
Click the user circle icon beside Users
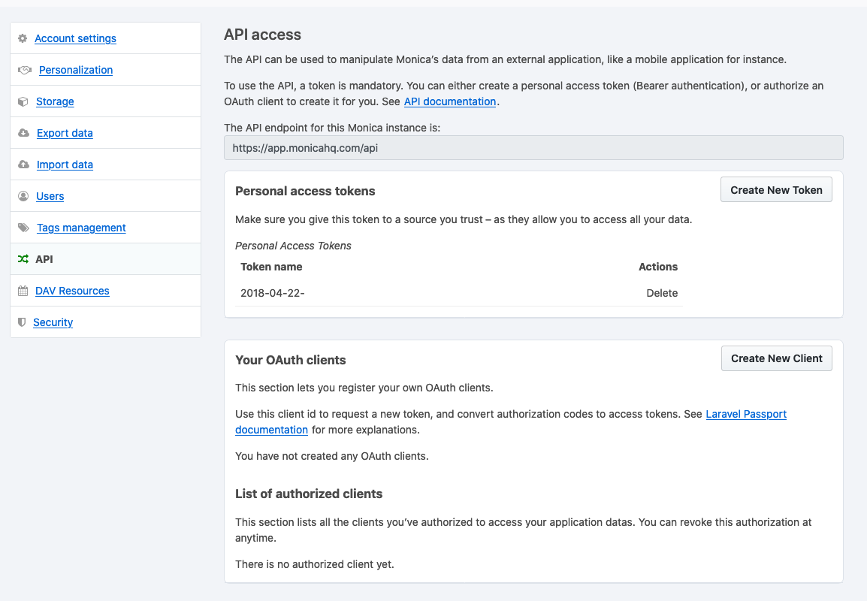(23, 196)
